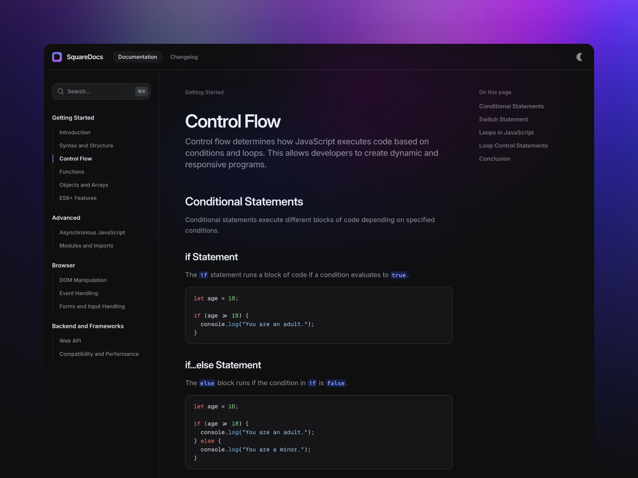
Task: Click the Getting Started breadcrumb
Action: coord(204,92)
